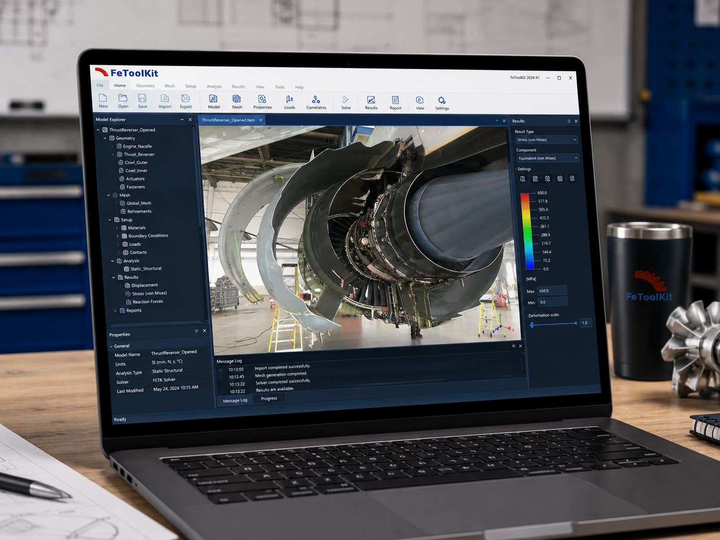Save the model with Save icon
This screenshot has width=720, height=540.
click(142, 101)
